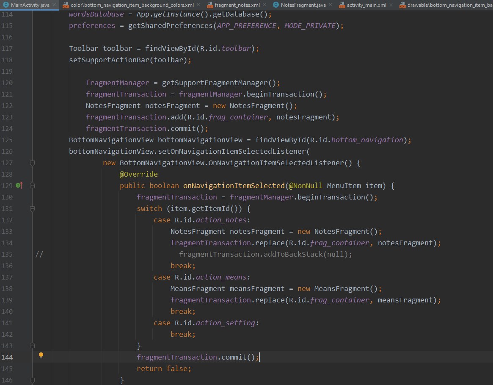This screenshot has height=385, width=493.
Task: Click fragmentTransaction.commit() on line 144
Action: (196, 357)
